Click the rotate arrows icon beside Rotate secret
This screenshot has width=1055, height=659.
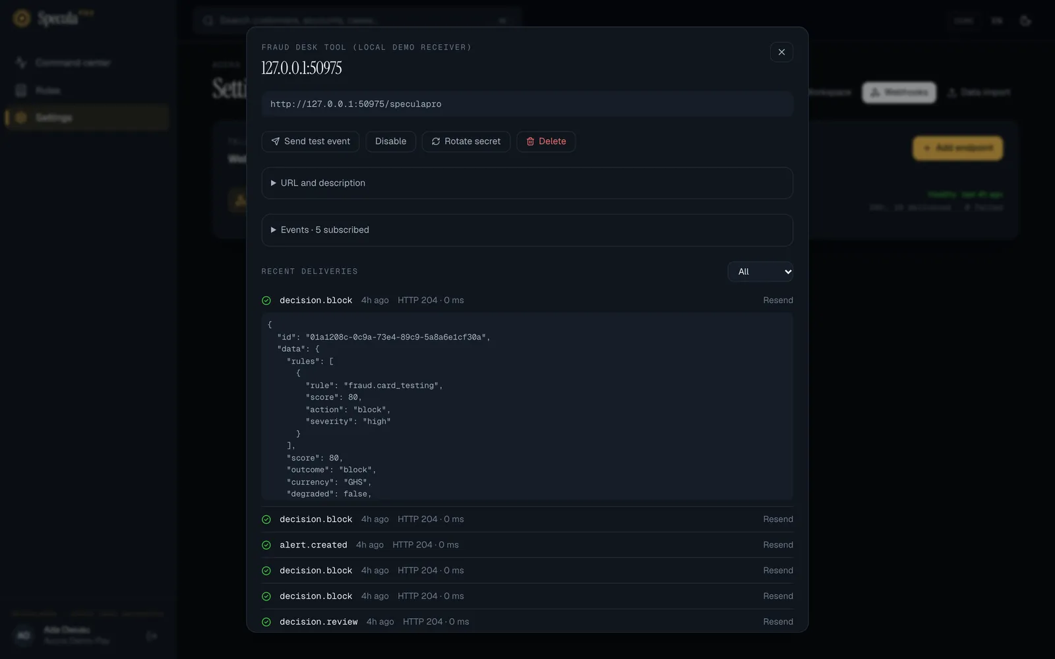(436, 142)
